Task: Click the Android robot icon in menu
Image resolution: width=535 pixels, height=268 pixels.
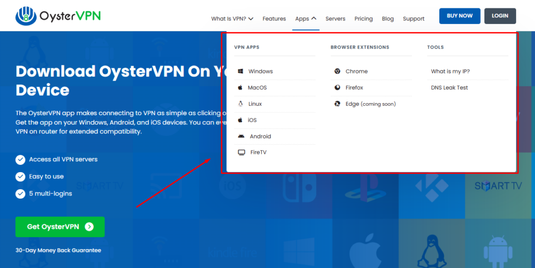Action: click(x=241, y=136)
